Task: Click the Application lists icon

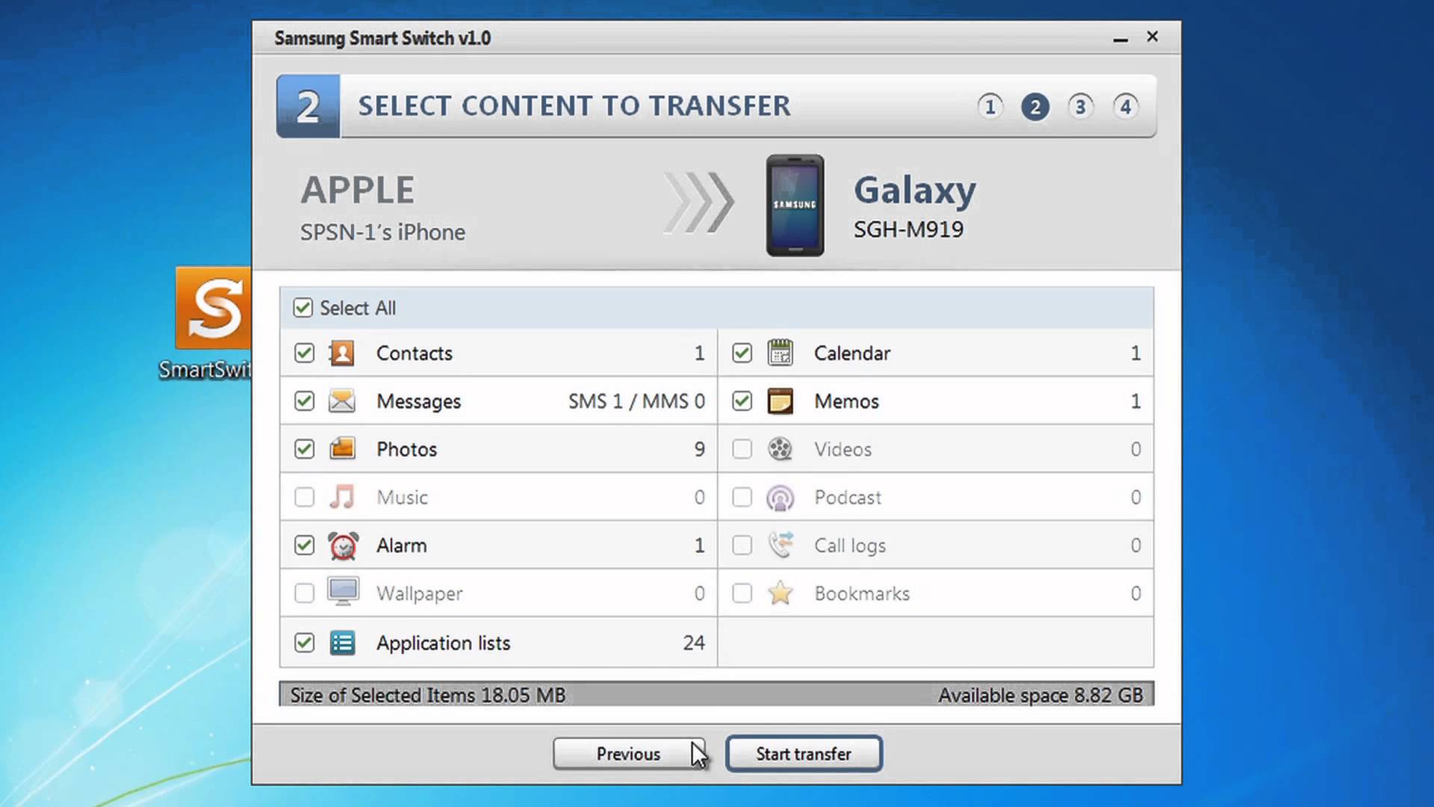Action: (x=342, y=641)
